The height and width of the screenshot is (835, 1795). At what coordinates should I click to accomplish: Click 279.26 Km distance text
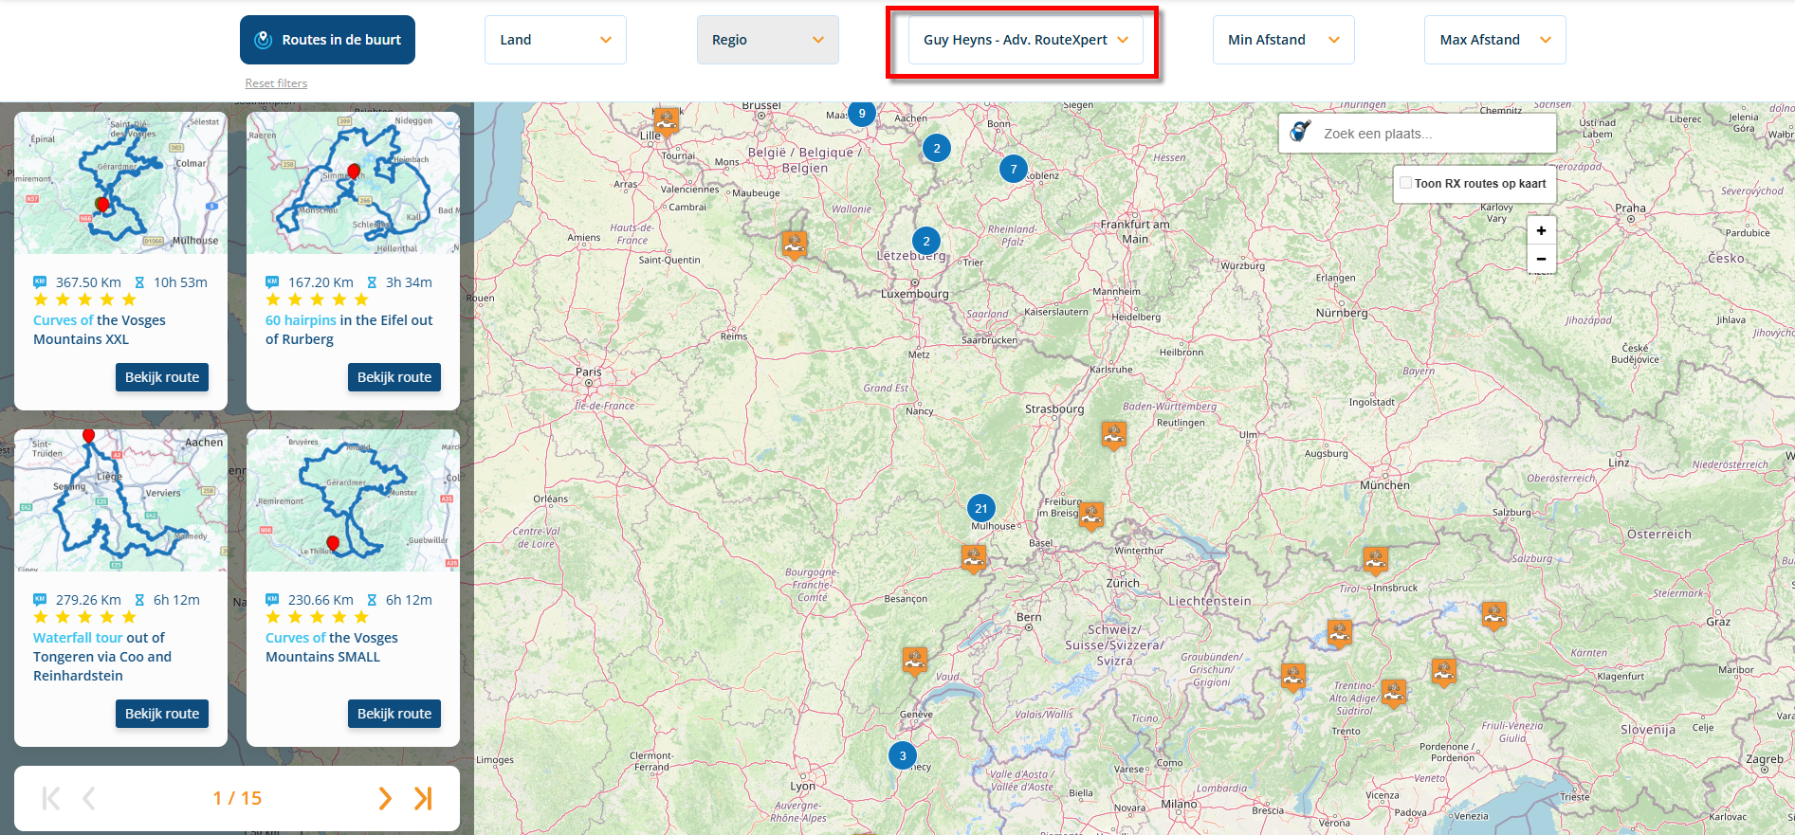pyautogui.click(x=88, y=600)
